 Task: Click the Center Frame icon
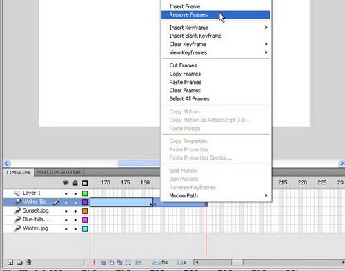pos(95,263)
